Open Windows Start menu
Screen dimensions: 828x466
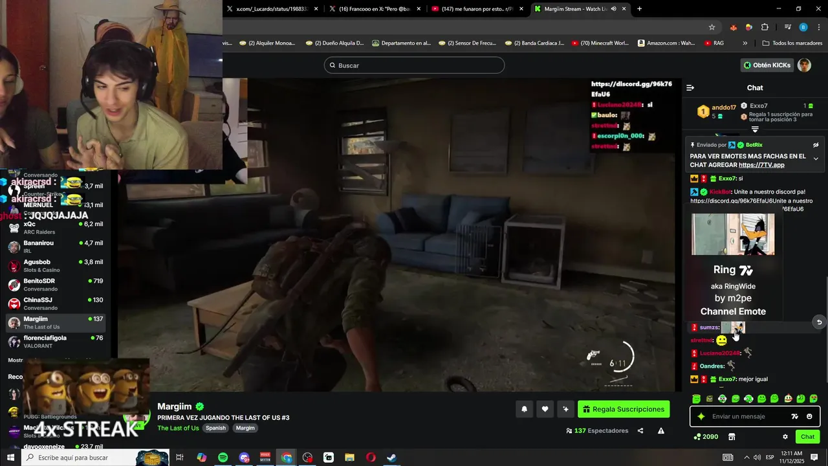click(x=10, y=458)
